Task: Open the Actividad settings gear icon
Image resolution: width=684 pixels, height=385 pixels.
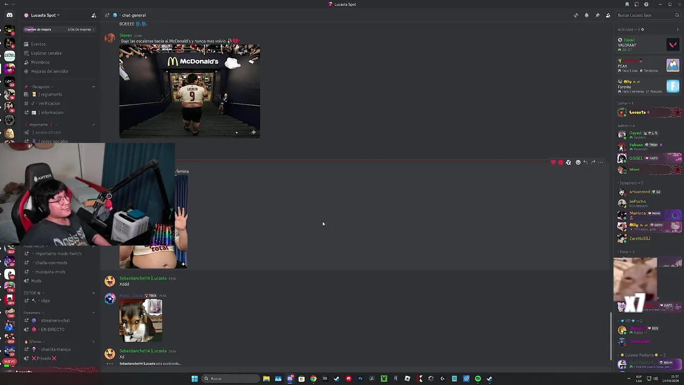Action: [642, 29]
